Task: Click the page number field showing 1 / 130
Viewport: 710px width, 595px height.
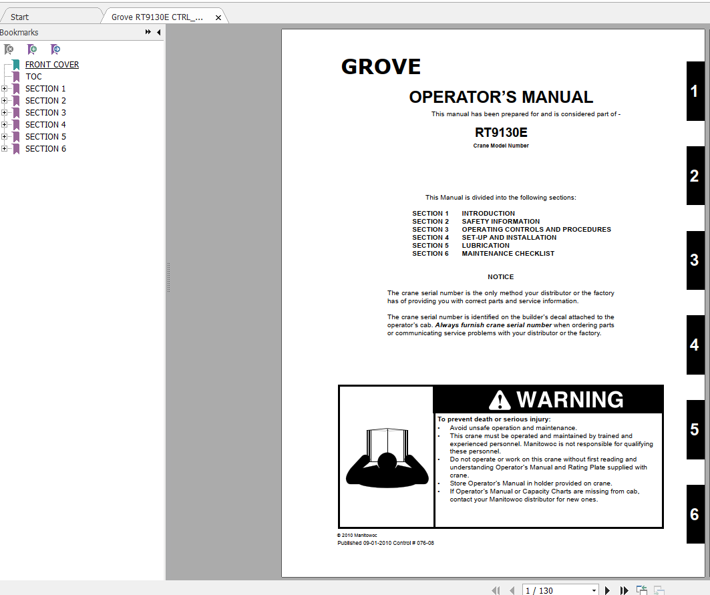Action: point(556,590)
